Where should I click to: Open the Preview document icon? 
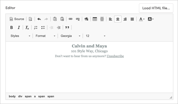[30, 19]
